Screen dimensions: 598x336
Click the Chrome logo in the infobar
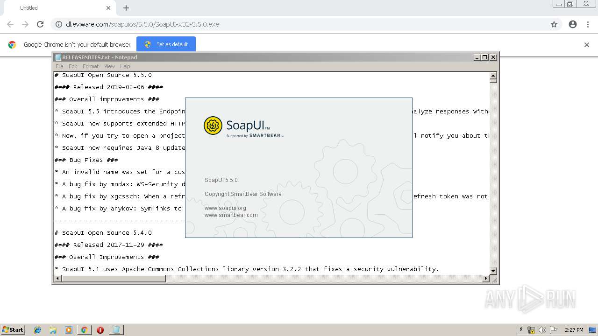click(12, 45)
